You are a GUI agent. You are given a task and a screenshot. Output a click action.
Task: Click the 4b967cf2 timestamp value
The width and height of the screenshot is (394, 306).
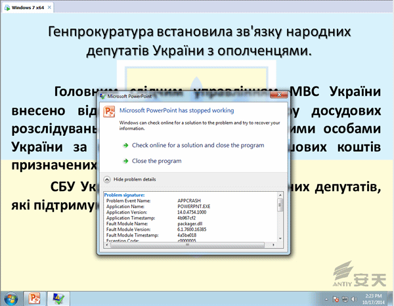coord(186,218)
